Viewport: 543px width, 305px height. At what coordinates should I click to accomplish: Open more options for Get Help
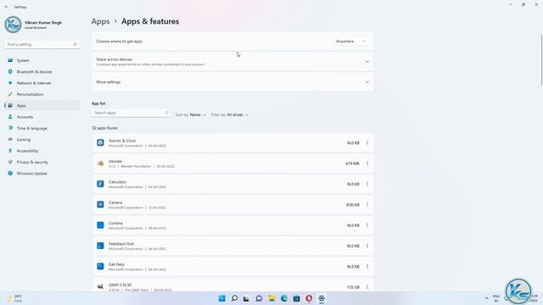point(367,266)
